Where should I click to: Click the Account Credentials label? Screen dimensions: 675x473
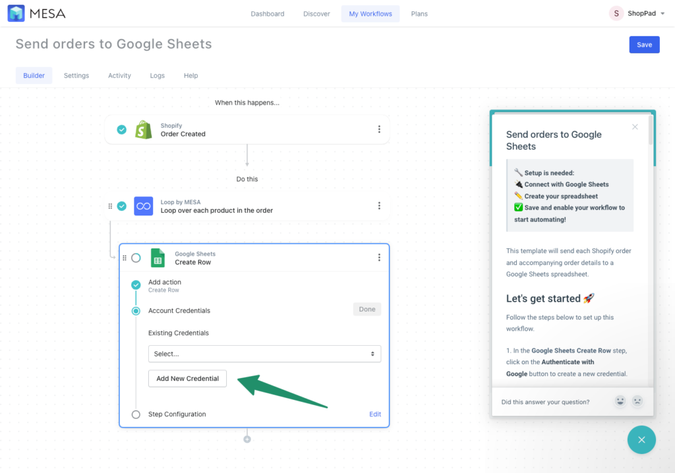coord(179,310)
